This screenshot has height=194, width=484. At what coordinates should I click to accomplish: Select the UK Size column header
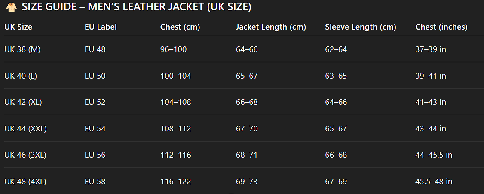click(18, 27)
